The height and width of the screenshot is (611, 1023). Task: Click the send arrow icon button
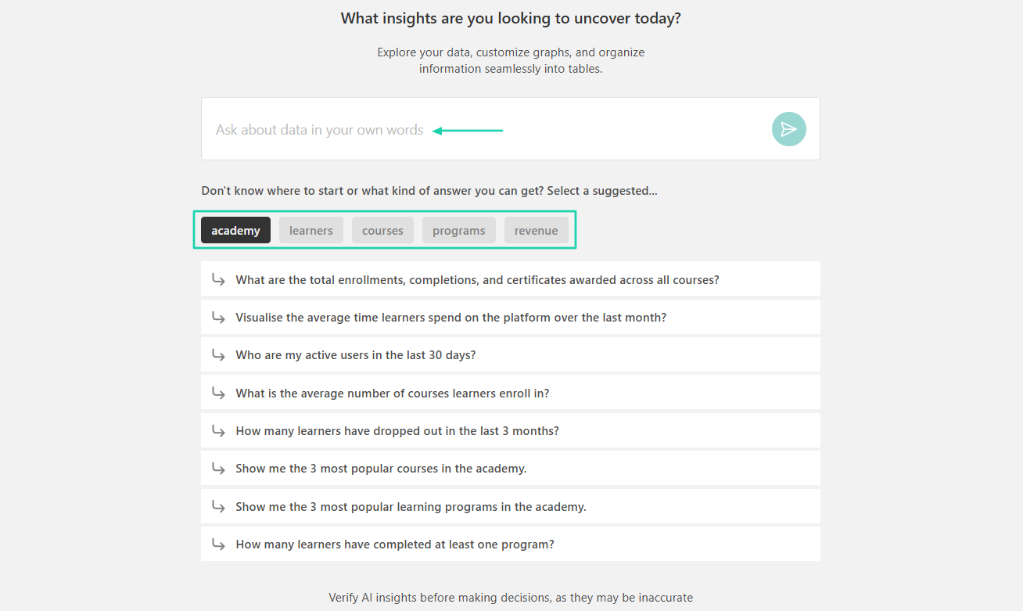(788, 129)
